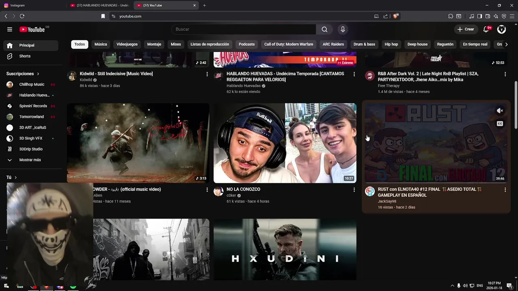Reload the page
The height and width of the screenshot is (291, 518).
pos(22,16)
